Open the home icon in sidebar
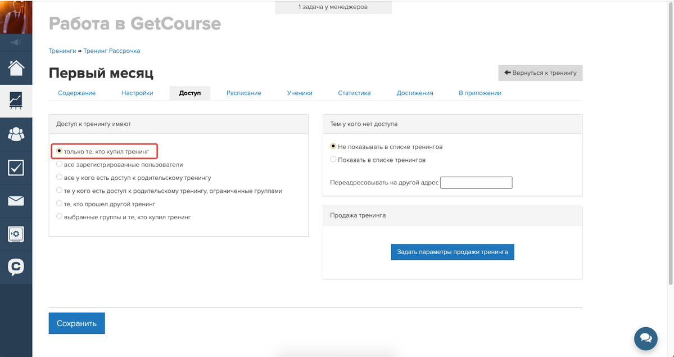 (x=16, y=68)
